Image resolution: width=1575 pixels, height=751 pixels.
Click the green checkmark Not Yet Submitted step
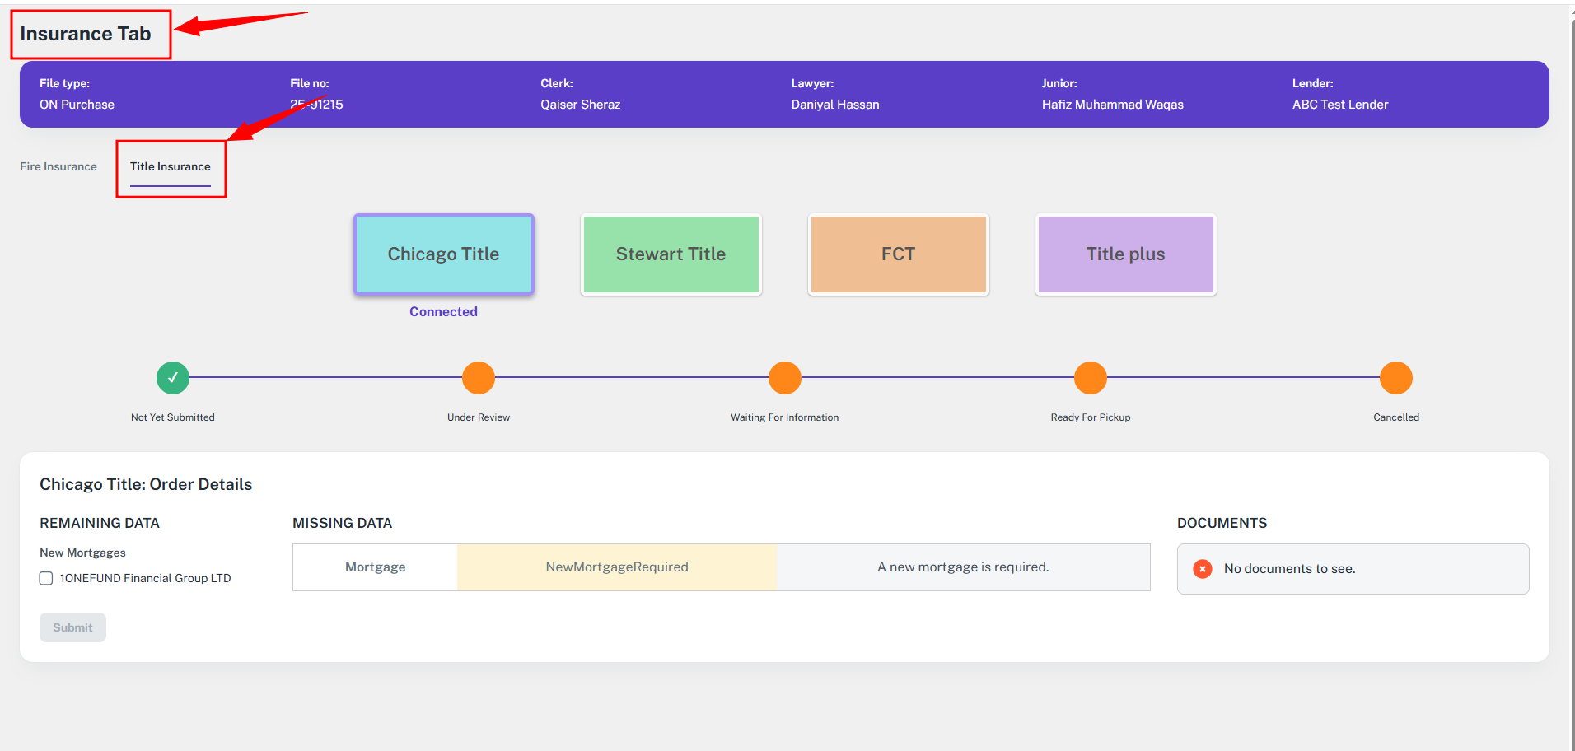173,378
